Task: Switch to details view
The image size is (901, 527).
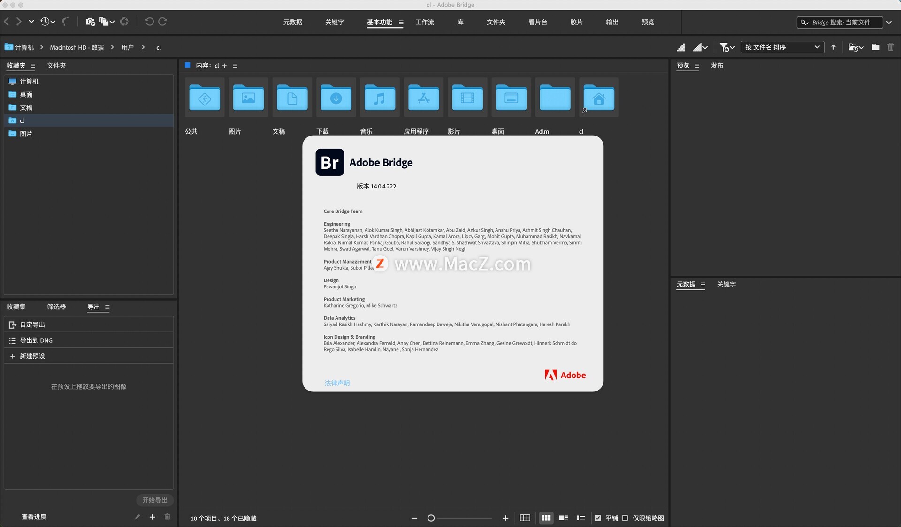Action: pyautogui.click(x=564, y=518)
